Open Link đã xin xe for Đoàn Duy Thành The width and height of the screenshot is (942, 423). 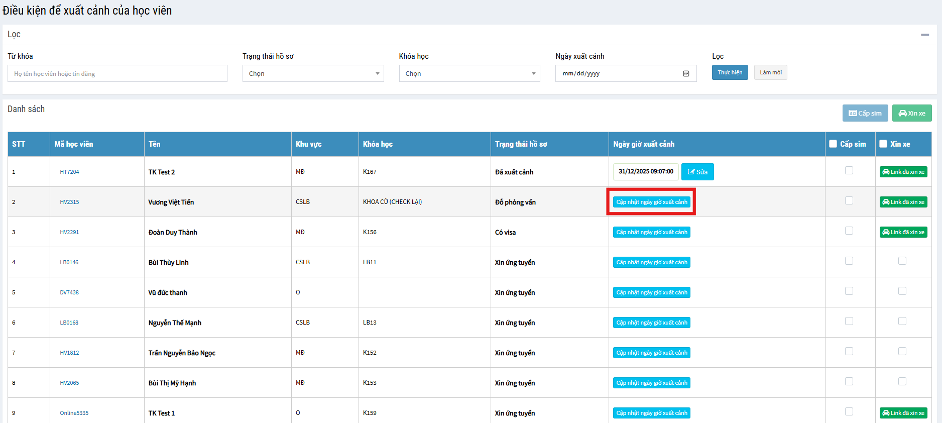coord(903,232)
